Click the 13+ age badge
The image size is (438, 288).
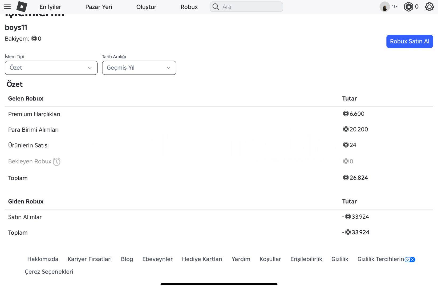[395, 7]
